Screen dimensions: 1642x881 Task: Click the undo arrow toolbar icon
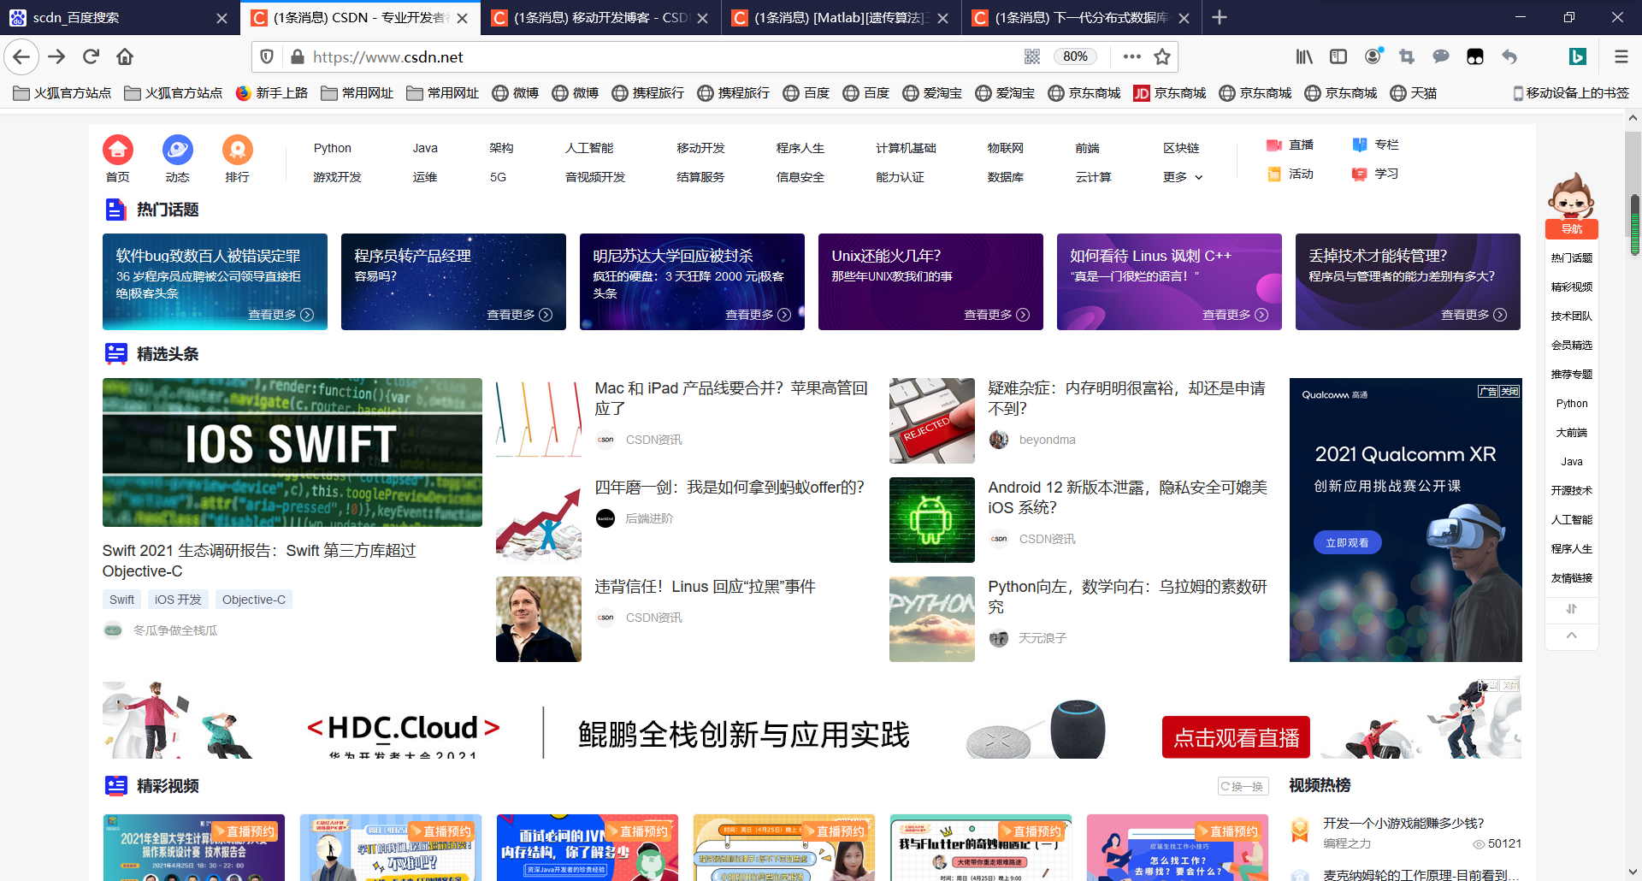(1509, 56)
